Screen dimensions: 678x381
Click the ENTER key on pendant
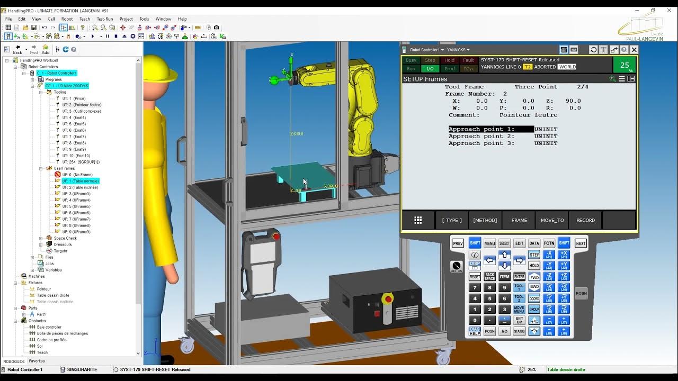tap(519, 276)
